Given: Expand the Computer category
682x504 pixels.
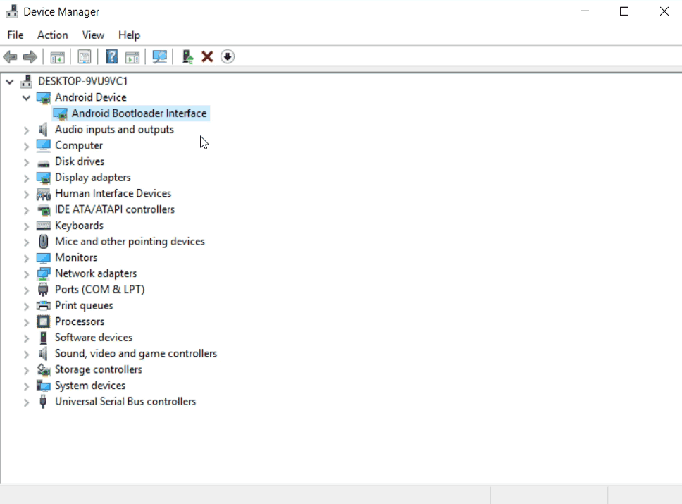Looking at the screenshot, I should pyautogui.click(x=27, y=146).
